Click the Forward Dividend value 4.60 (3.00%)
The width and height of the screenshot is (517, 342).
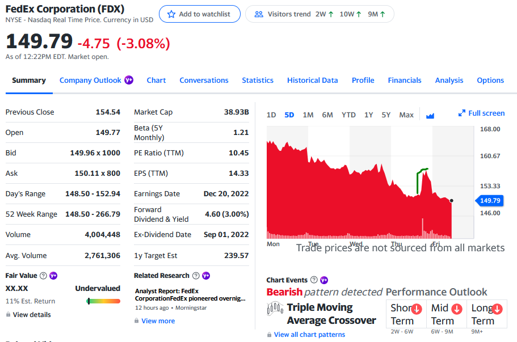[227, 214]
